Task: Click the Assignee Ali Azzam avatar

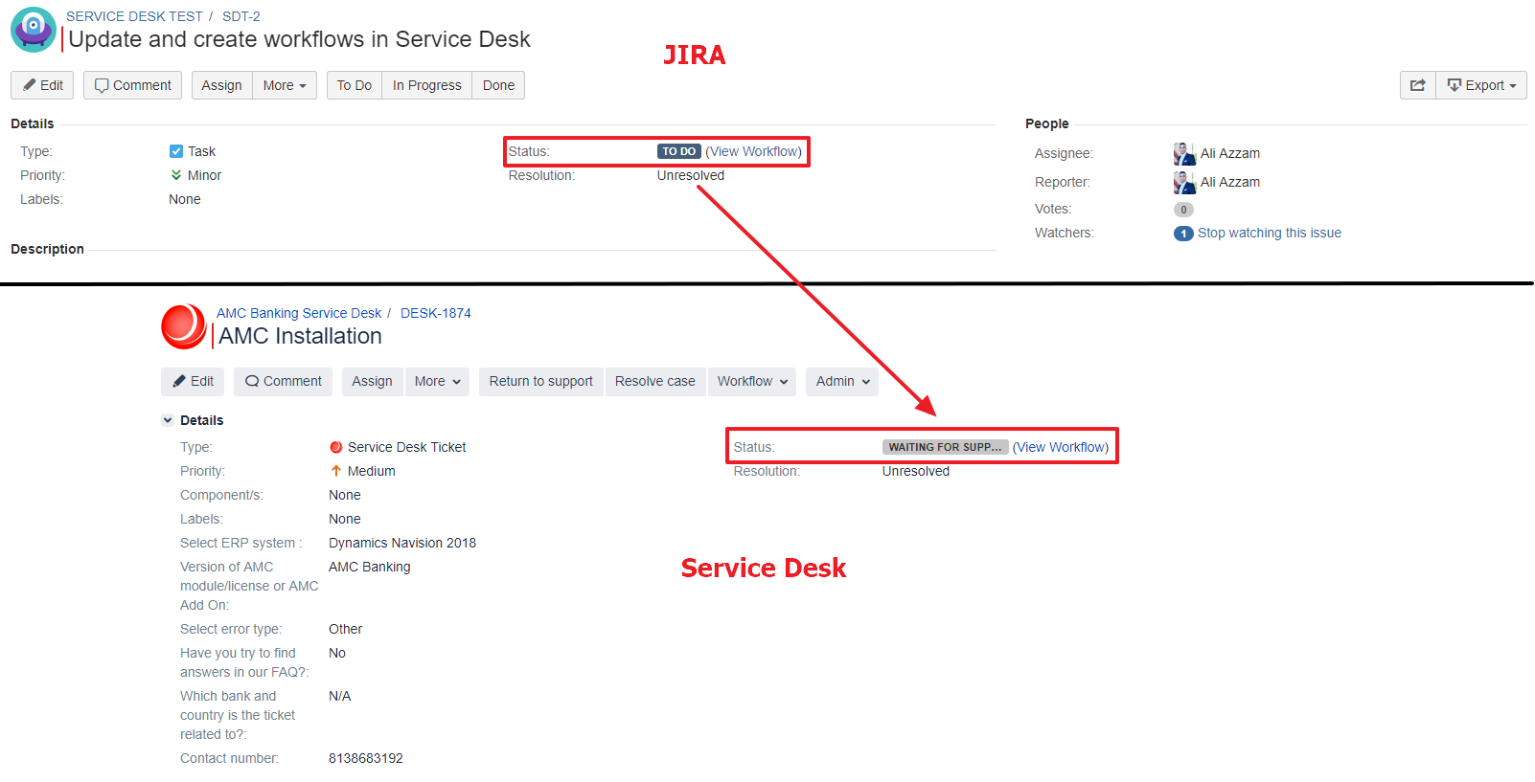Action: pos(1184,153)
